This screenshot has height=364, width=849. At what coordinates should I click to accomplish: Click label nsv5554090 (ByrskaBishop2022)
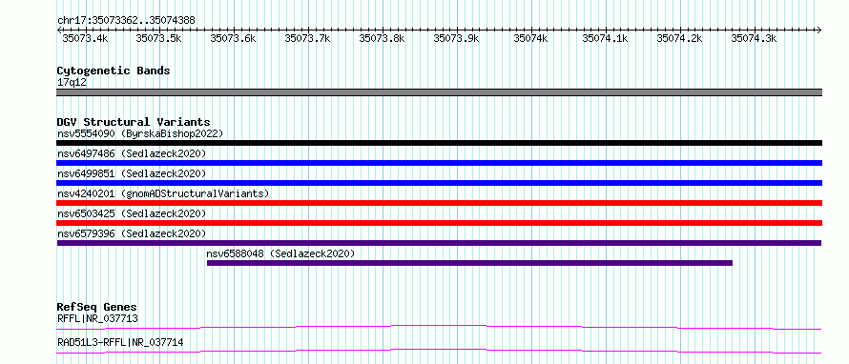point(140,133)
